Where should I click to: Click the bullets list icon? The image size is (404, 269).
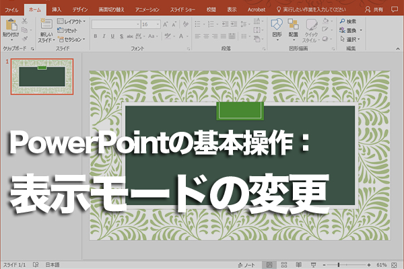[197, 24]
